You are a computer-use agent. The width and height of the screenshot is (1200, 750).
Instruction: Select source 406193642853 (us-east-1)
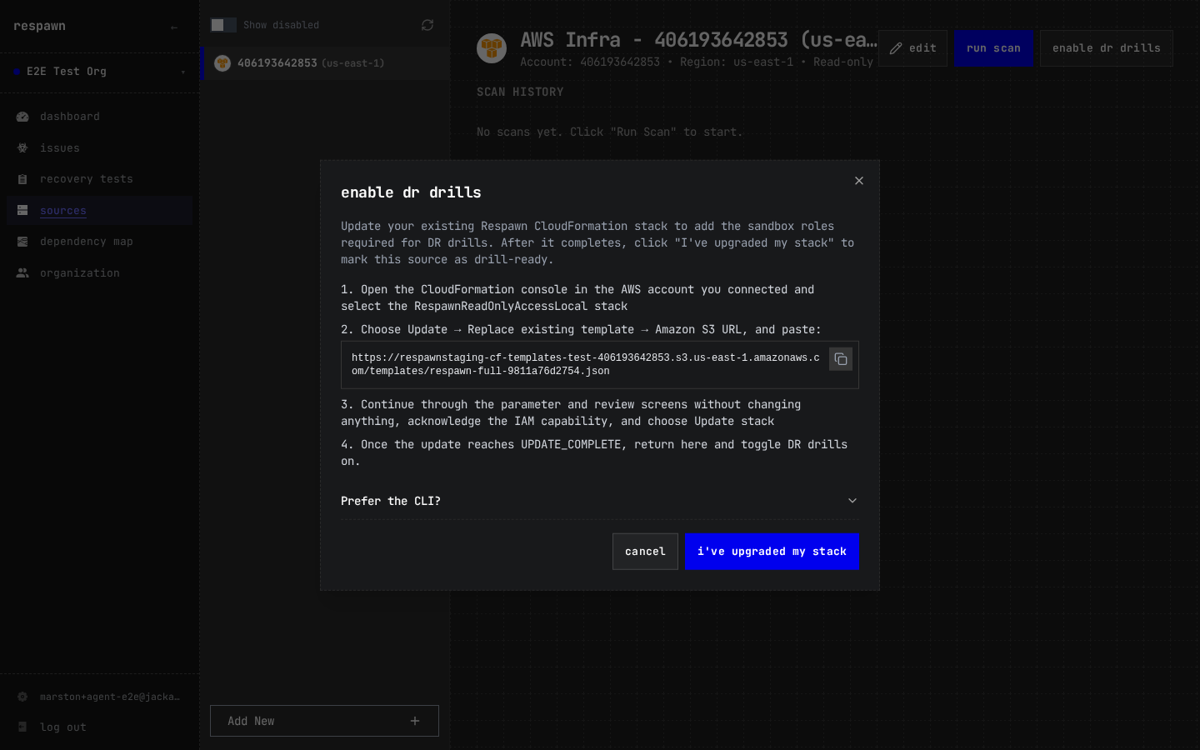pyautogui.click(x=325, y=63)
